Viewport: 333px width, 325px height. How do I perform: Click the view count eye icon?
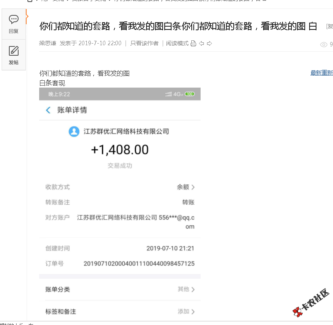tap(324, 44)
